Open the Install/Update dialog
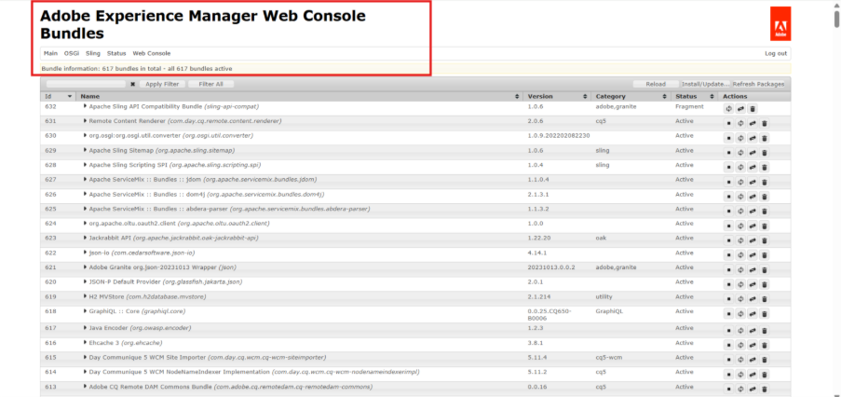 pos(705,84)
